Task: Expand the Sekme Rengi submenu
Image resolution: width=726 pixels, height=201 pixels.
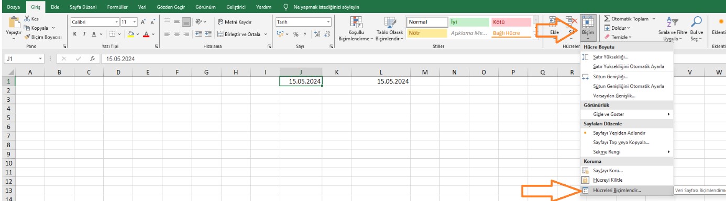Action: [668, 151]
